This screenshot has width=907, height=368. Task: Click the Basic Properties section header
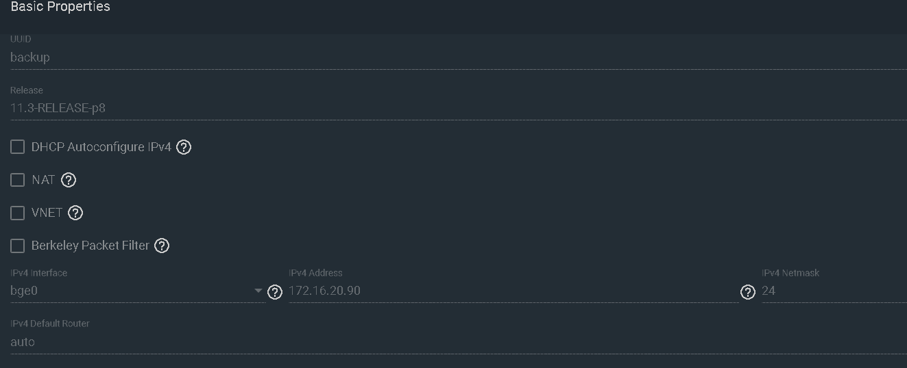[x=60, y=7]
